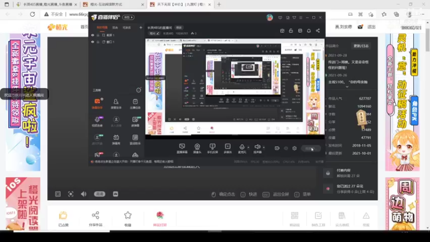Click the 已点赞 thumbs-up icon
Screen dimensions: 430x242
(x=63, y=216)
